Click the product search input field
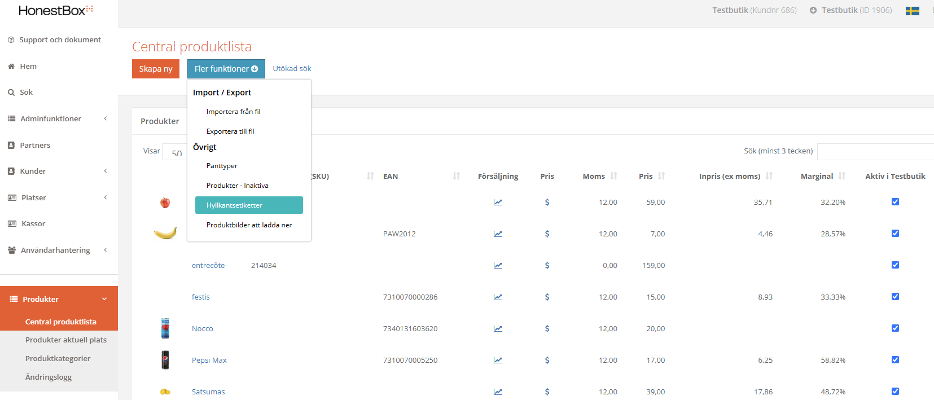Screen dimensions: 934x400 875,151
